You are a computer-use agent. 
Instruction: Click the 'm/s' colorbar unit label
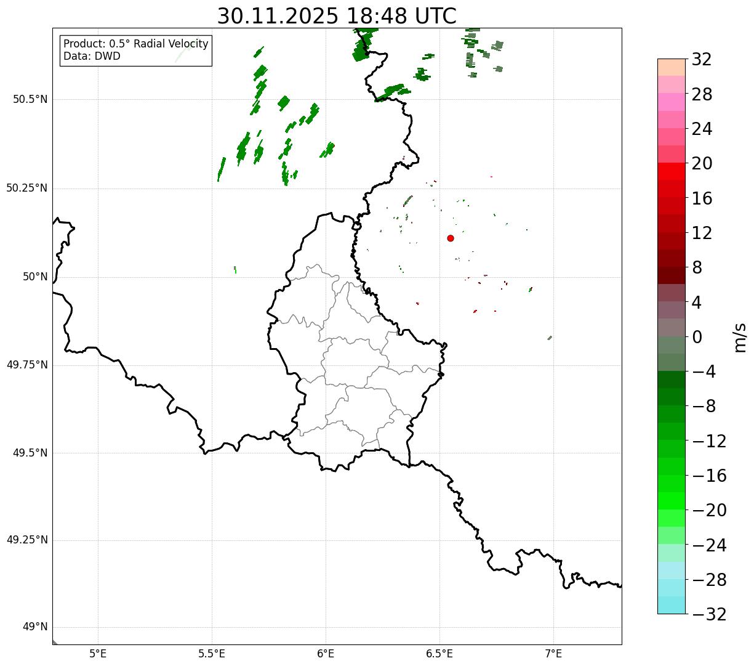click(739, 337)
